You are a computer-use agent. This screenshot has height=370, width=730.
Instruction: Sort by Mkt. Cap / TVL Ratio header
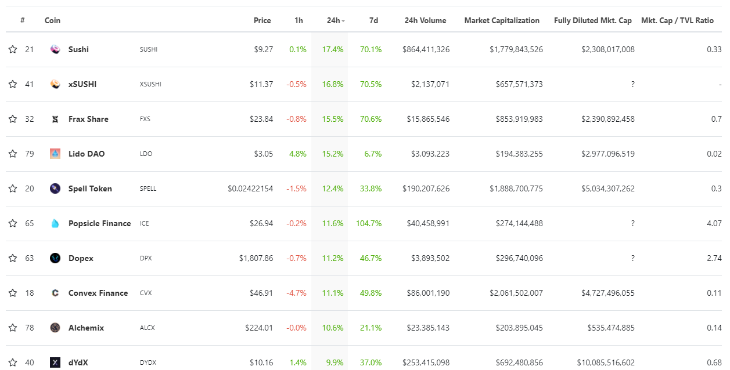click(677, 20)
